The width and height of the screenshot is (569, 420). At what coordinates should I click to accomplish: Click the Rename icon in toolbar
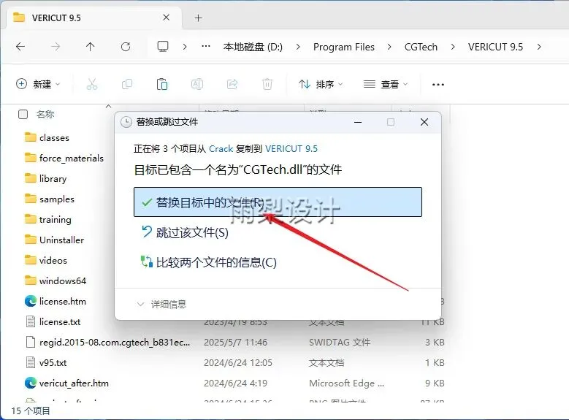coord(197,84)
